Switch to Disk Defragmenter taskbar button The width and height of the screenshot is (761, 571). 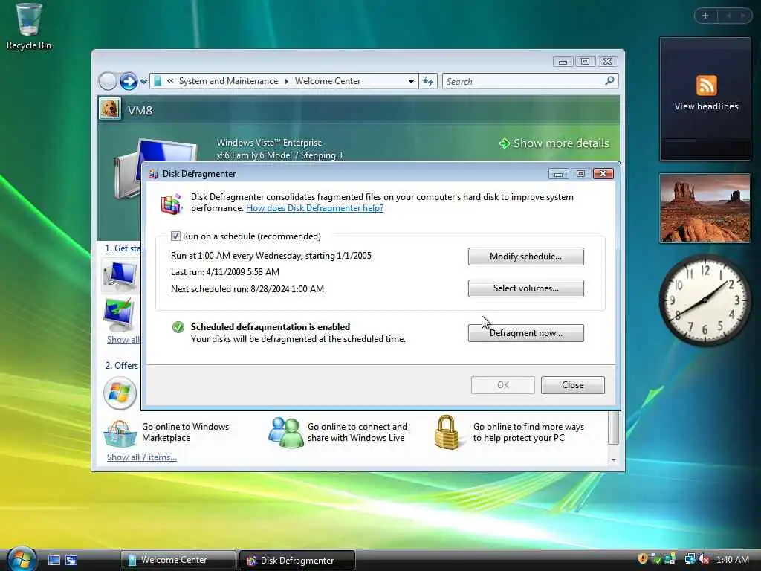tap(297, 561)
